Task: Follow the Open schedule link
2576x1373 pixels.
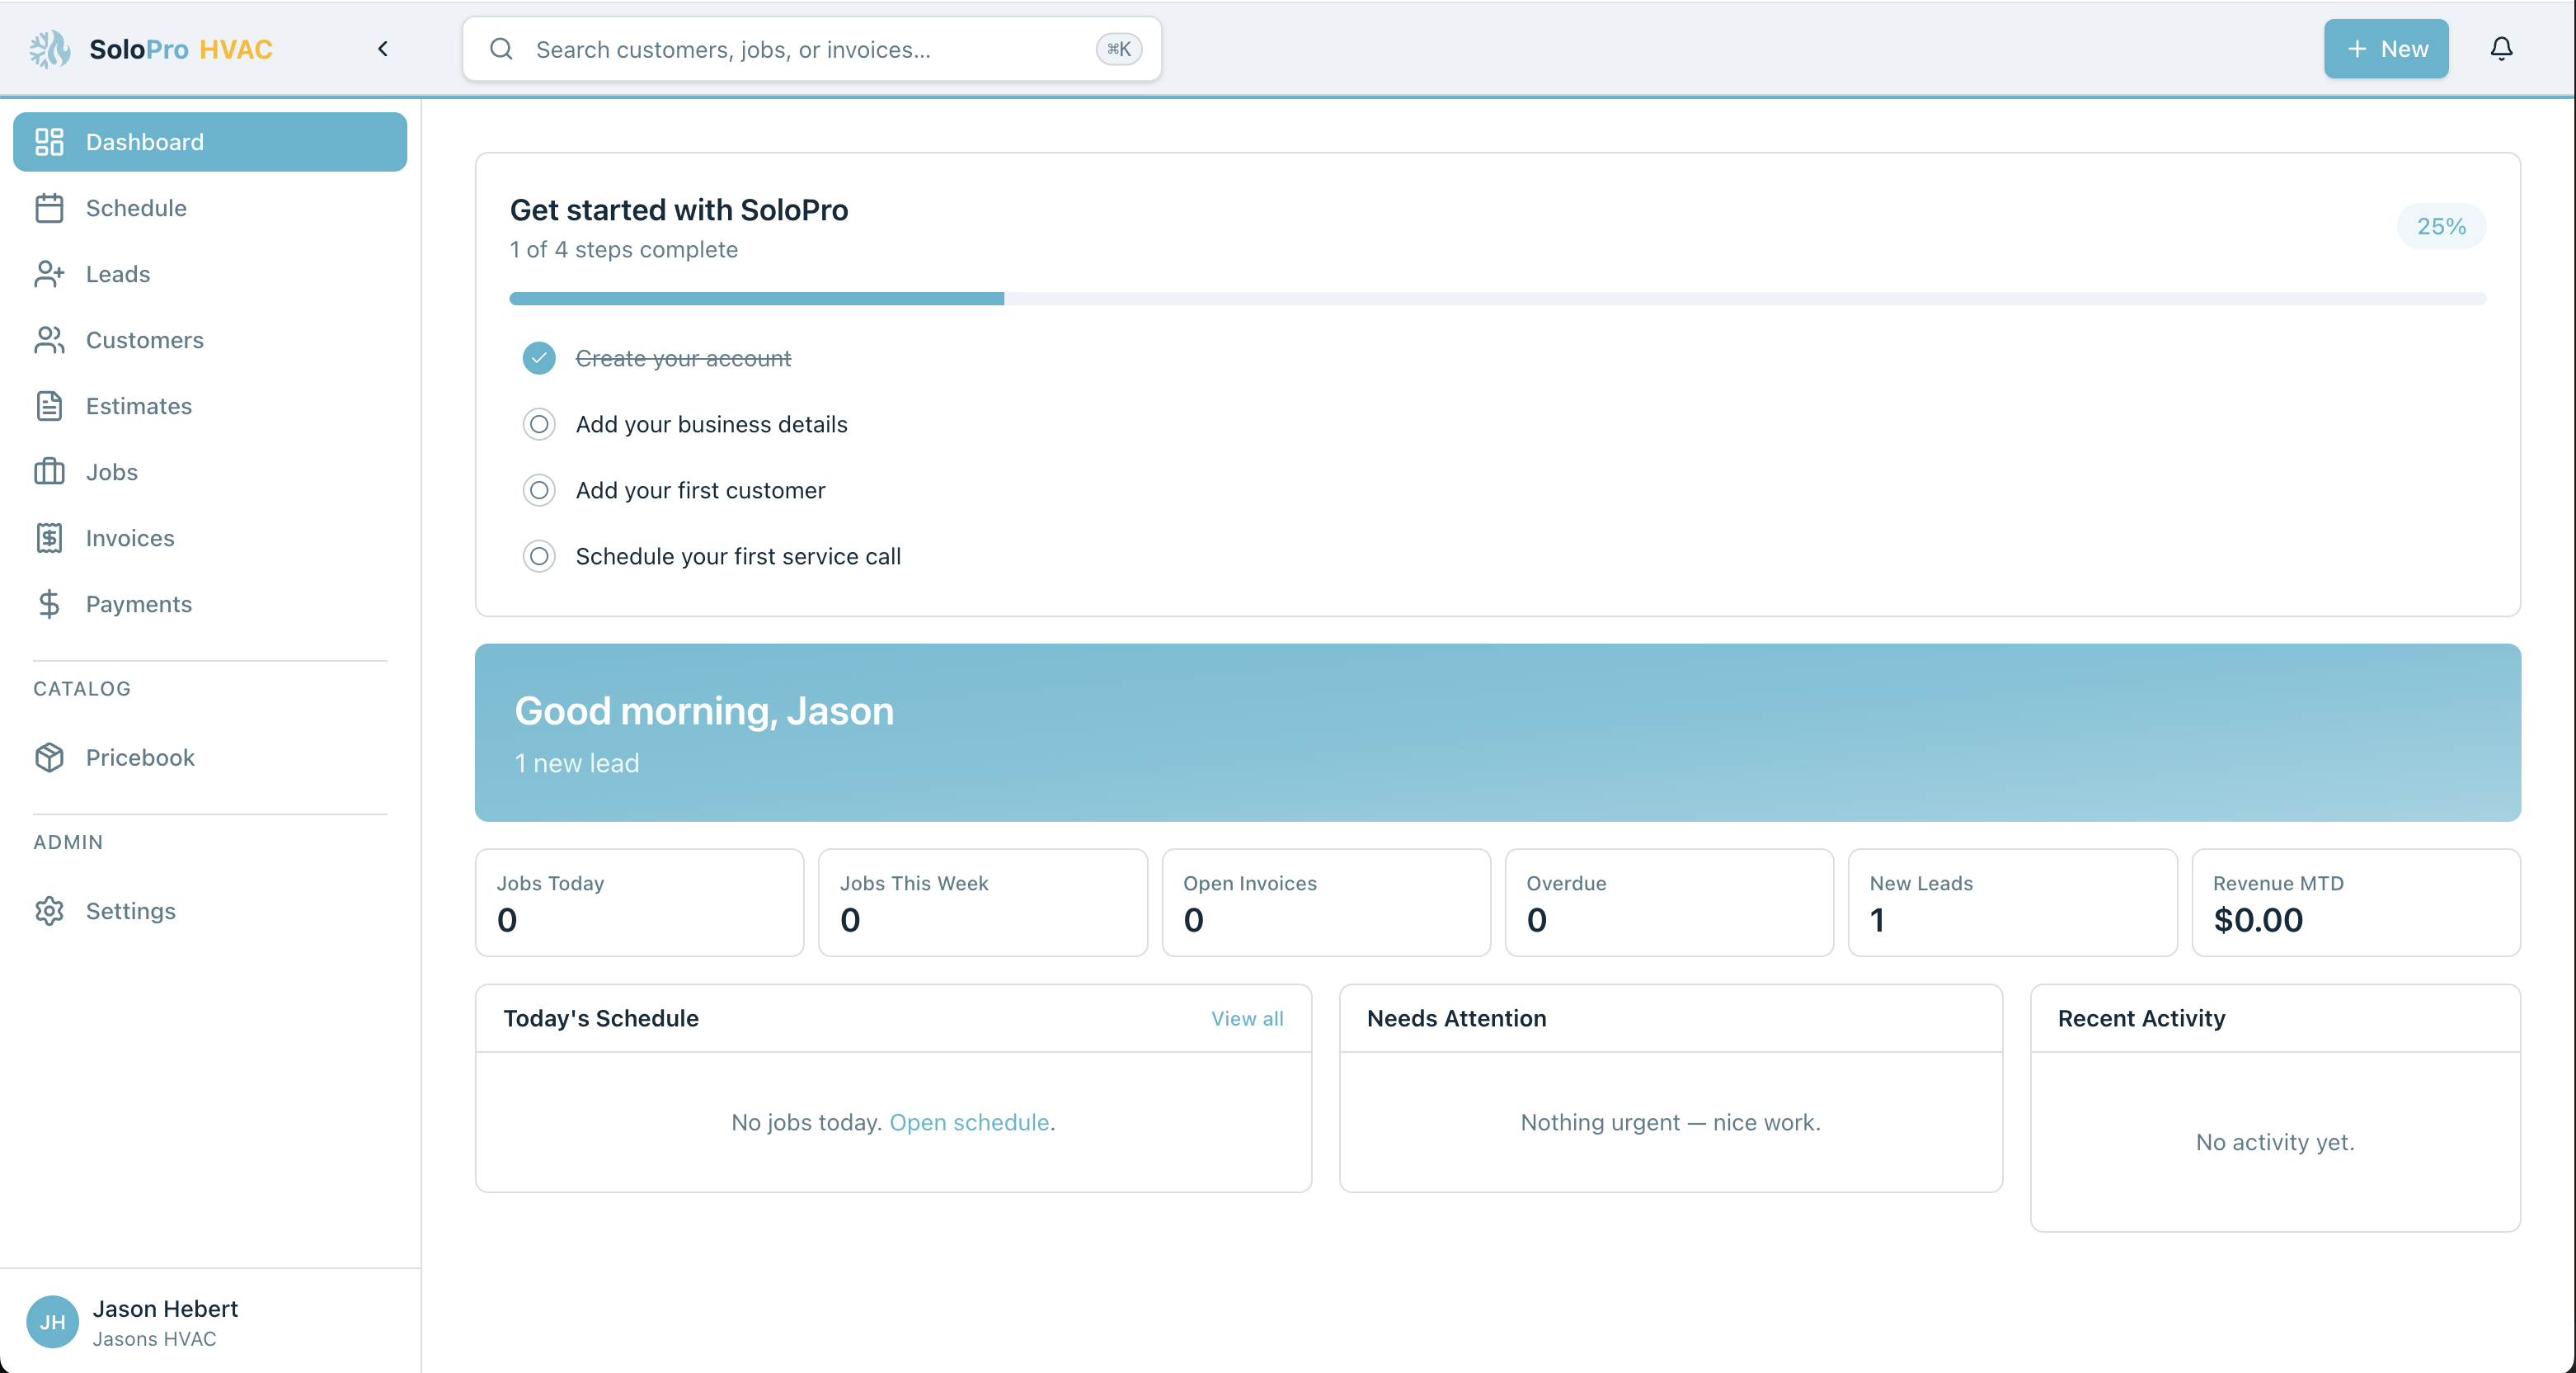Action: (969, 1123)
